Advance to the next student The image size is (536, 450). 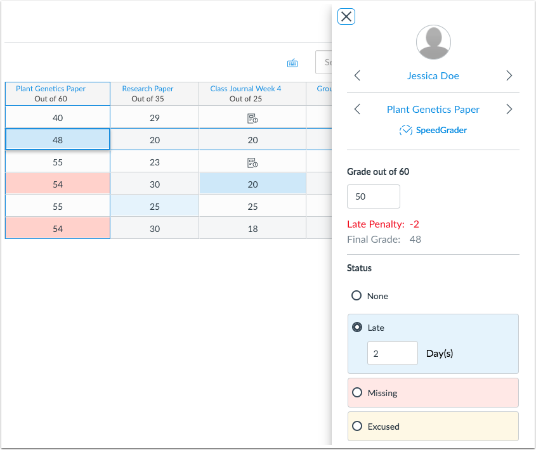tap(509, 75)
